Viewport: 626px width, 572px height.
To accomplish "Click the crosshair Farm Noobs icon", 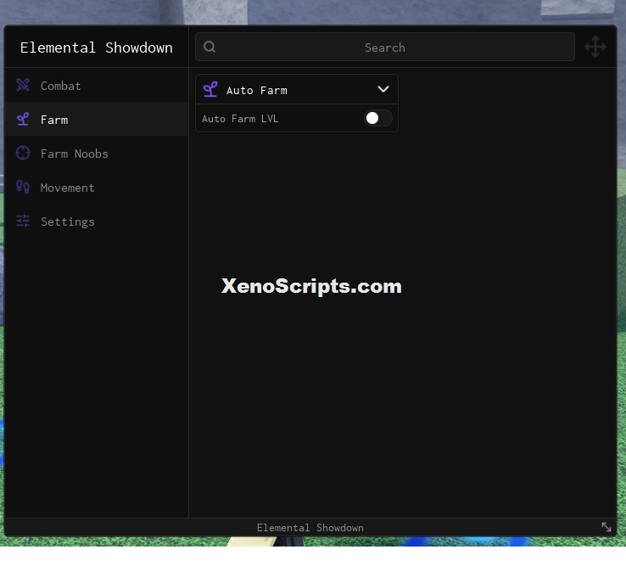I will (x=23, y=153).
